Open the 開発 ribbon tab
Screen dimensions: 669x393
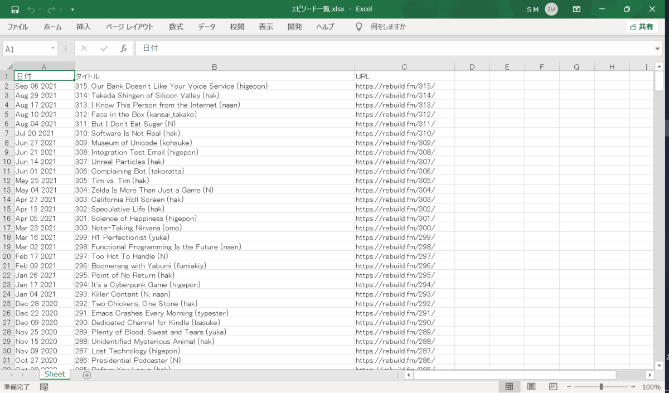(x=295, y=27)
